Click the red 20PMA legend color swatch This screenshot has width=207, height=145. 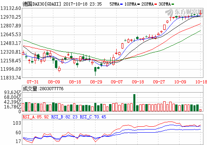[x=156, y=4]
